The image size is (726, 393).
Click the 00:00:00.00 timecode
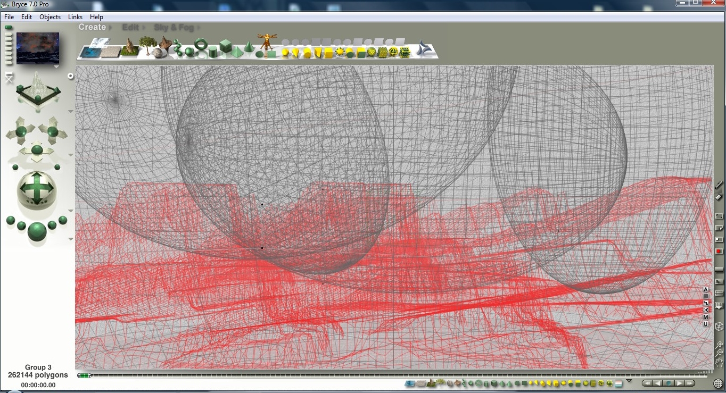38,385
